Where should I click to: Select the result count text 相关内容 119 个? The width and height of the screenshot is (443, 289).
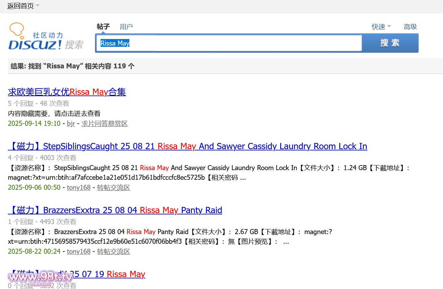pos(110,66)
